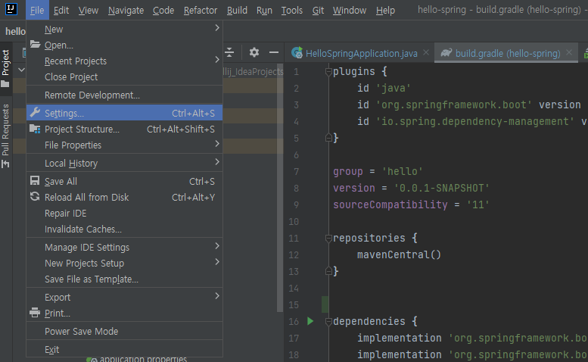Open the View menu
The width and height of the screenshot is (588, 362).
coord(89,10)
